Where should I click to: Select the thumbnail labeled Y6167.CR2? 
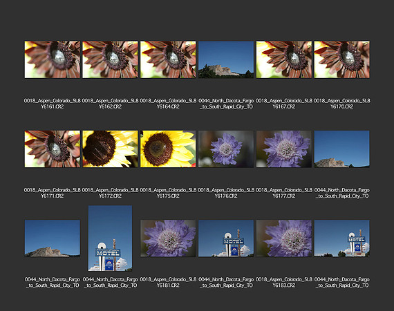coord(284,59)
